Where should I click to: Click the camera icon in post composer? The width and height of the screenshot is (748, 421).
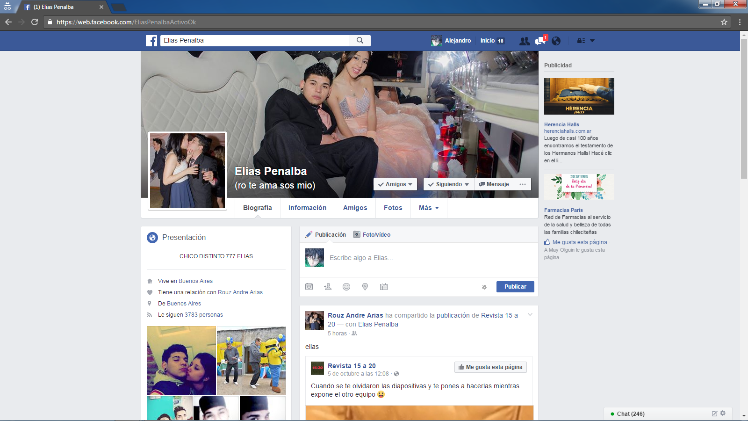point(309,287)
